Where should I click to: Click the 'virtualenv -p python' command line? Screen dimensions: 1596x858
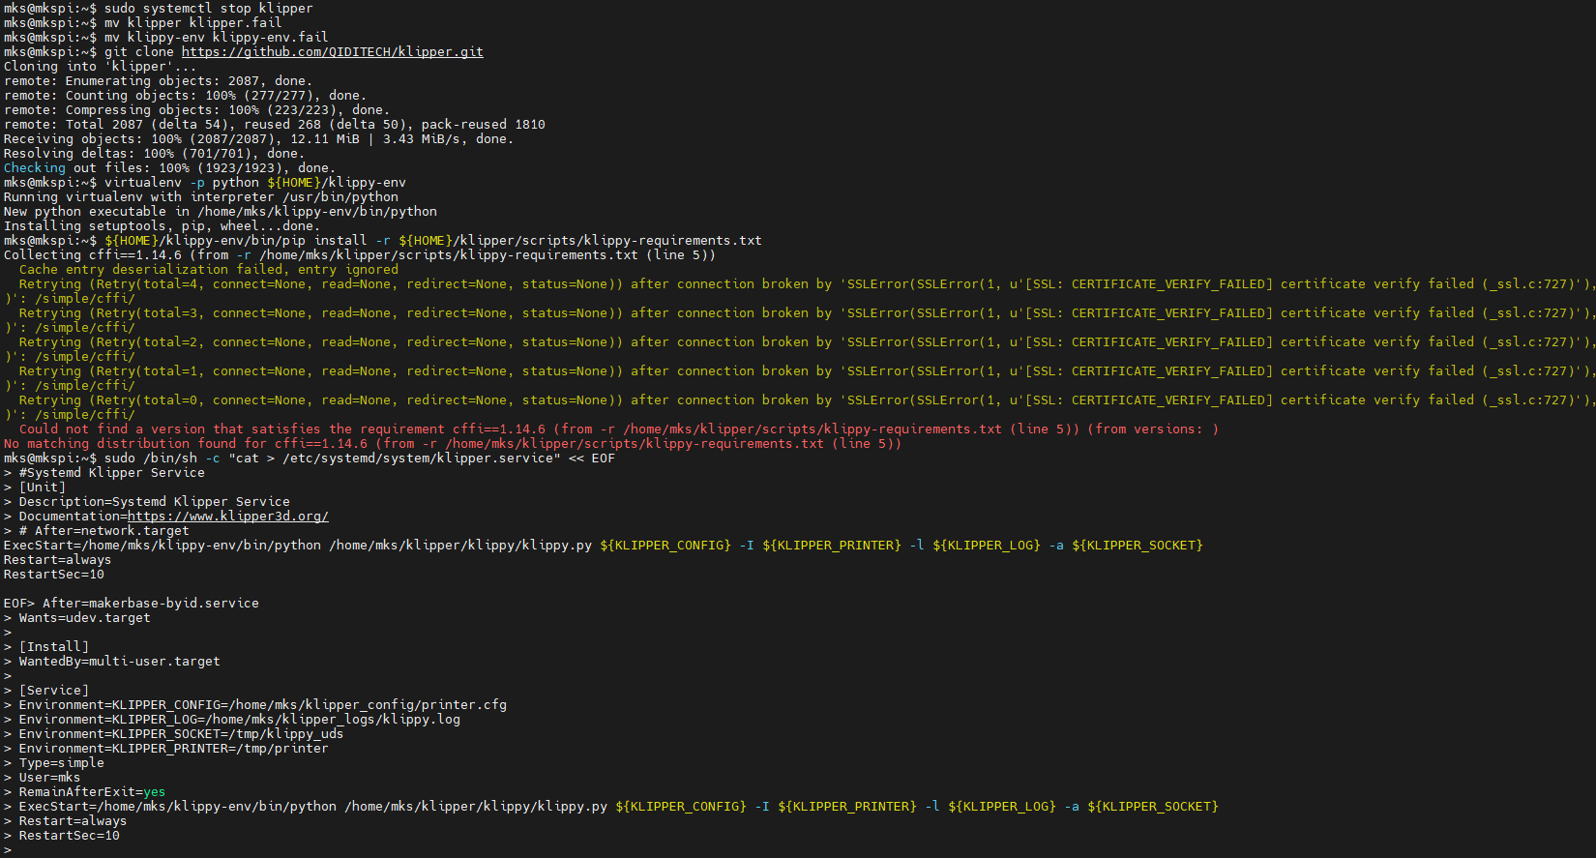(x=254, y=183)
